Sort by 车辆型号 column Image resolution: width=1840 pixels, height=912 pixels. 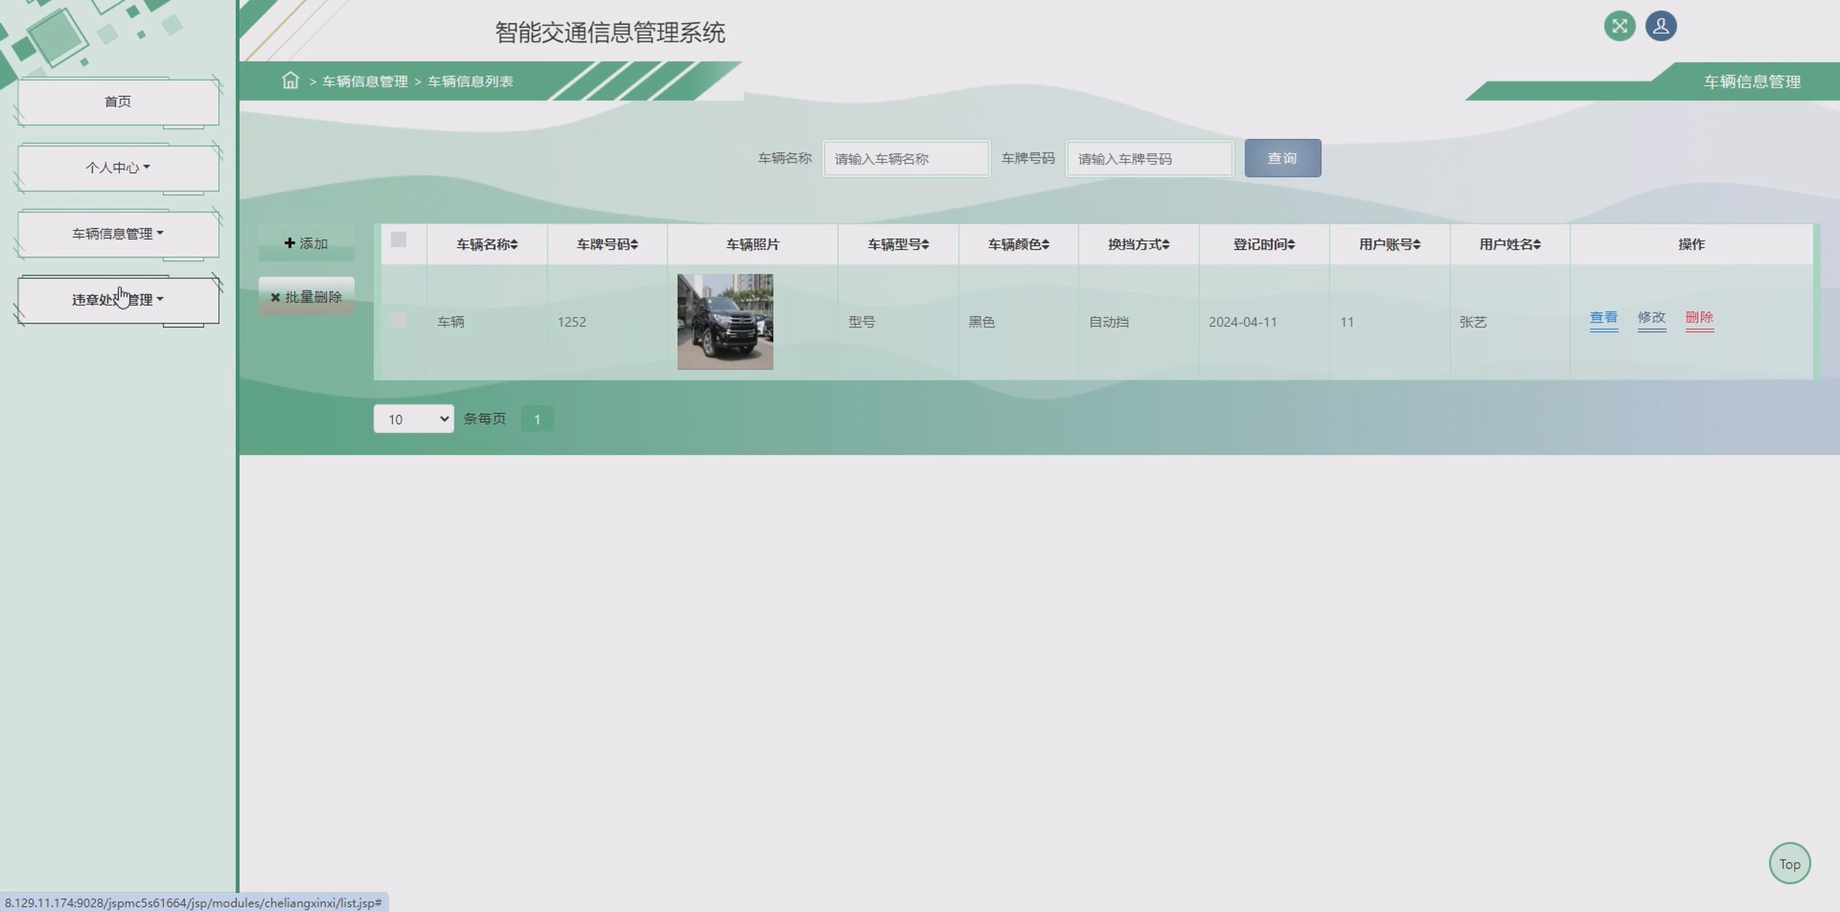(x=898, y=244)
